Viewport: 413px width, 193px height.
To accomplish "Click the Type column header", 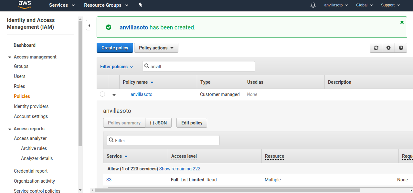I will [205, 82].
